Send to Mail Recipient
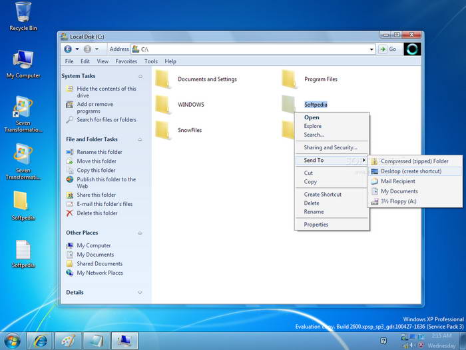Image resolution: width=466 pixels, height=350 pixels. tap(415, 181)
